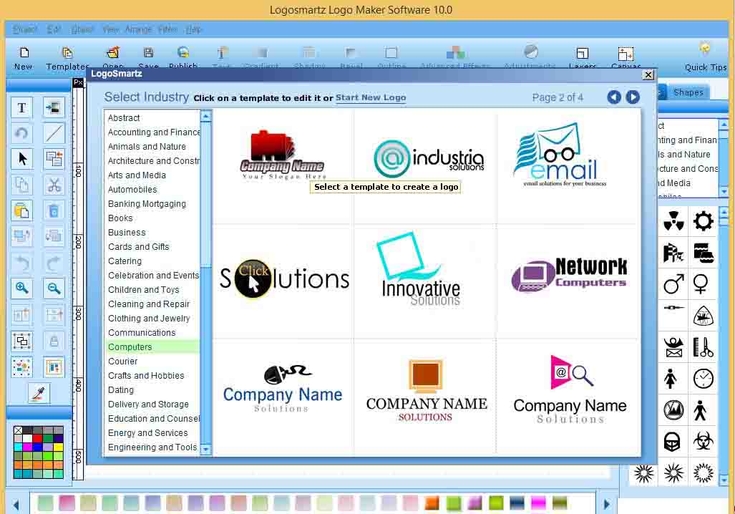Switch to the Shapes tab
This screenshot has height=514, width=735.
(x=685, y=92)
